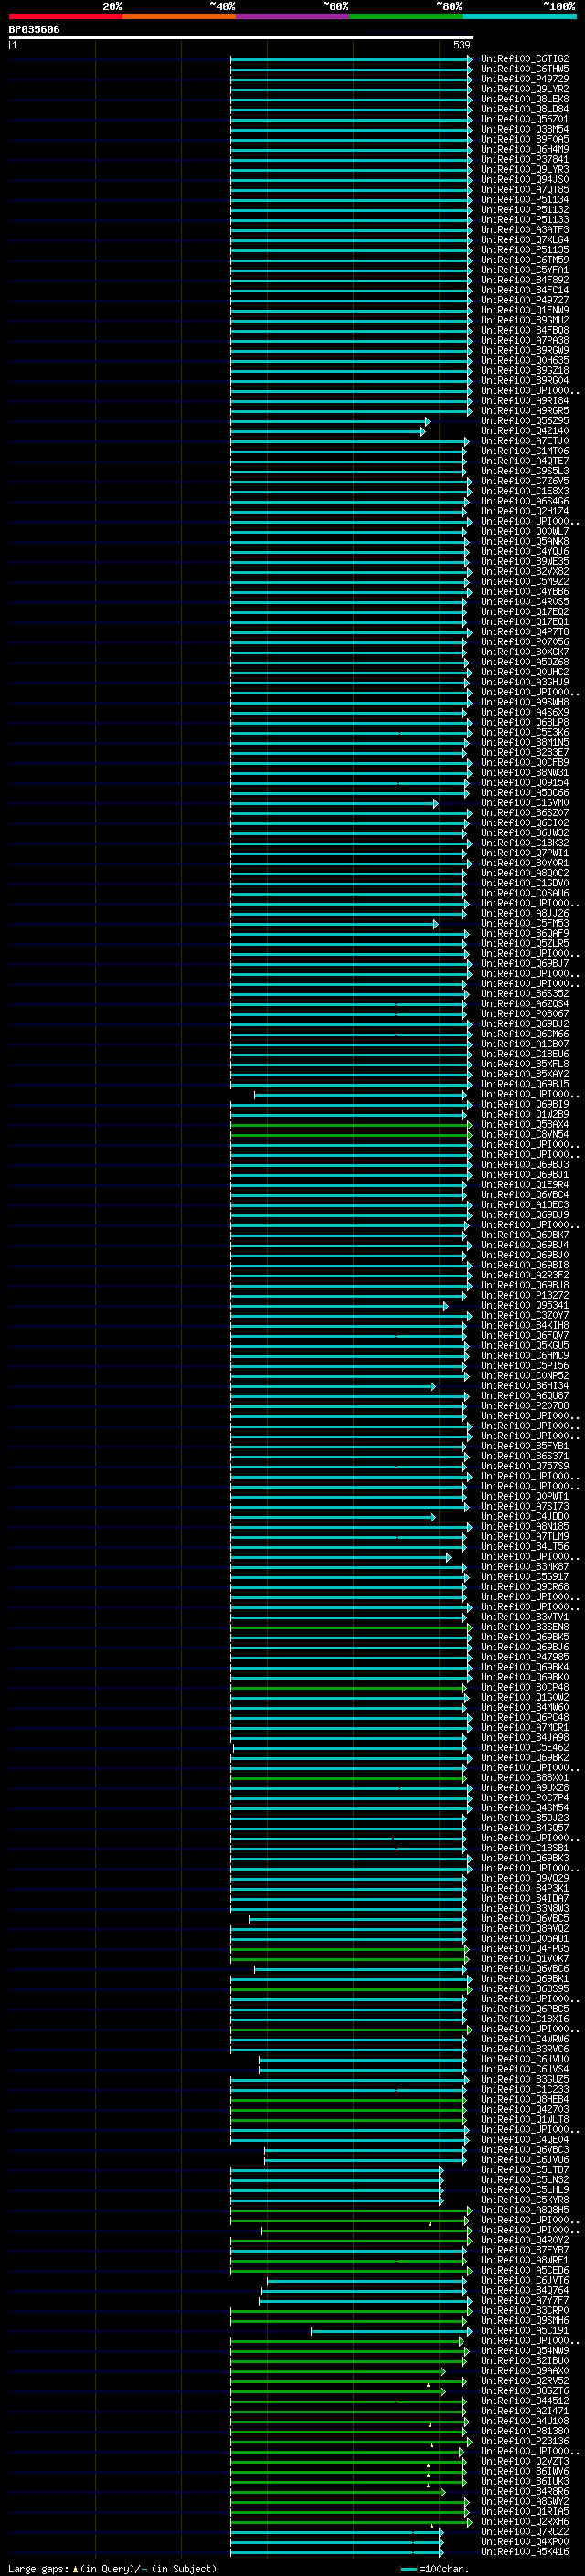Click hit label UniRef100_A1DEC3
This screenshot has width=585, height=2576.
[x=525, y=1205]
